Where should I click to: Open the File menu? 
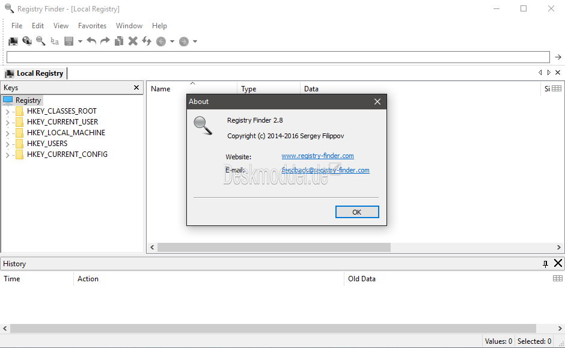(x=17, y=26)
